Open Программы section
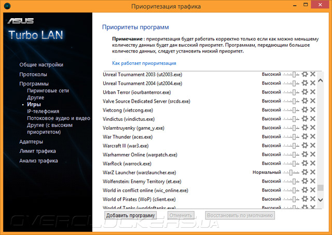Image resolution: width=332 pixels, height=235 pixels. click(x=34, y=84)
